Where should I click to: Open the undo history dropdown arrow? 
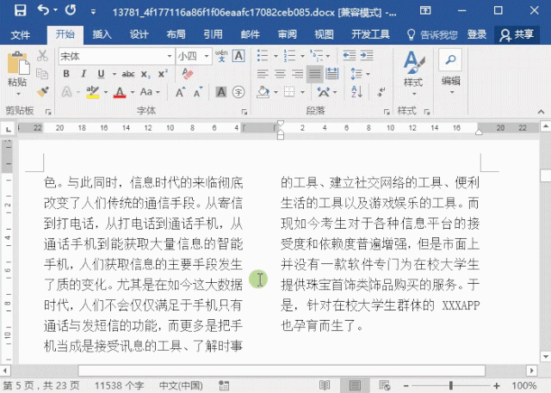click(x=55, y=10)
